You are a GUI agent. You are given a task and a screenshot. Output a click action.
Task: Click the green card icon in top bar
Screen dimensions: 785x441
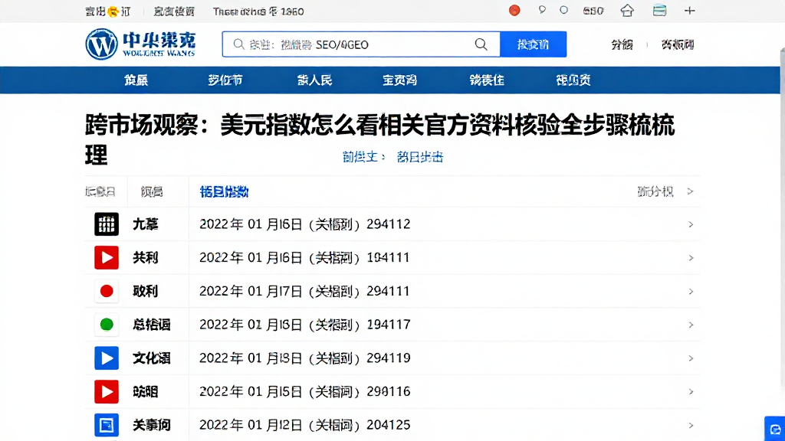tap(659, 11)
